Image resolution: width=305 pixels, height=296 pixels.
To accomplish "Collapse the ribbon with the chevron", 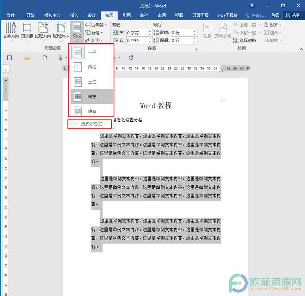I will tap(301, 49).
